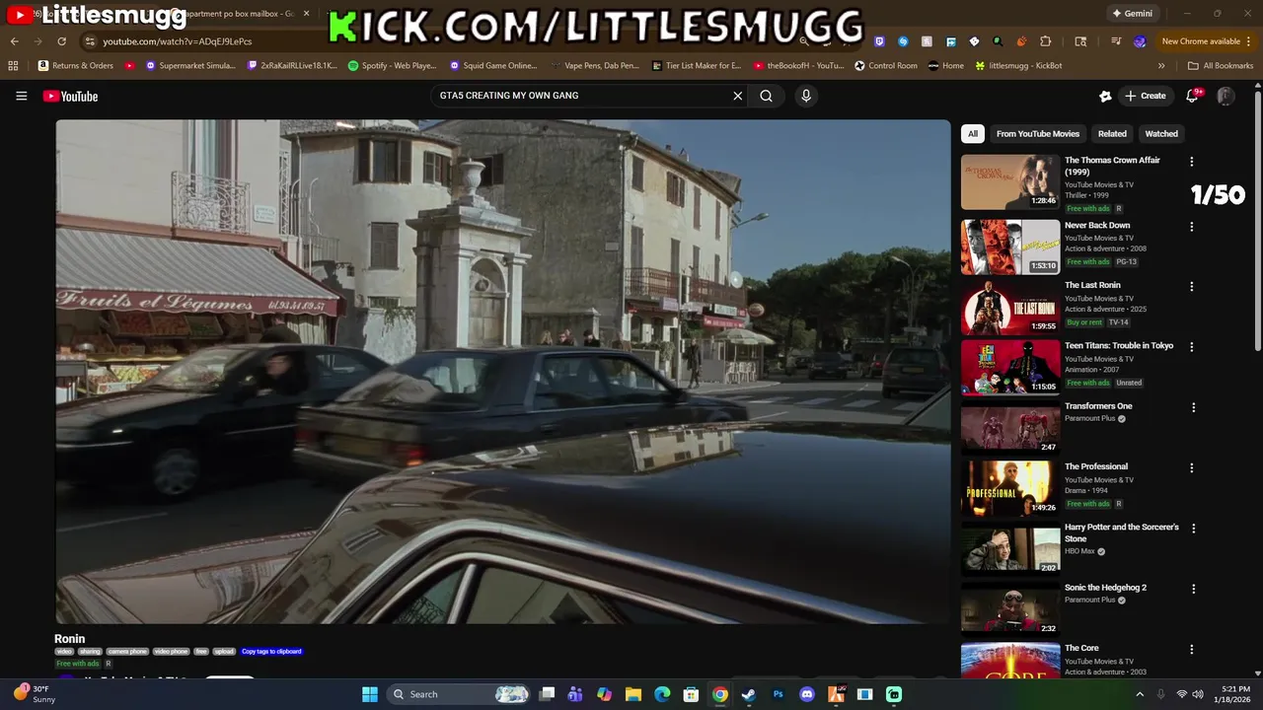The image size is (1263, 710).
Task: Click Sonic the Hedgehog 2 title
Action: coord(1105,588)
